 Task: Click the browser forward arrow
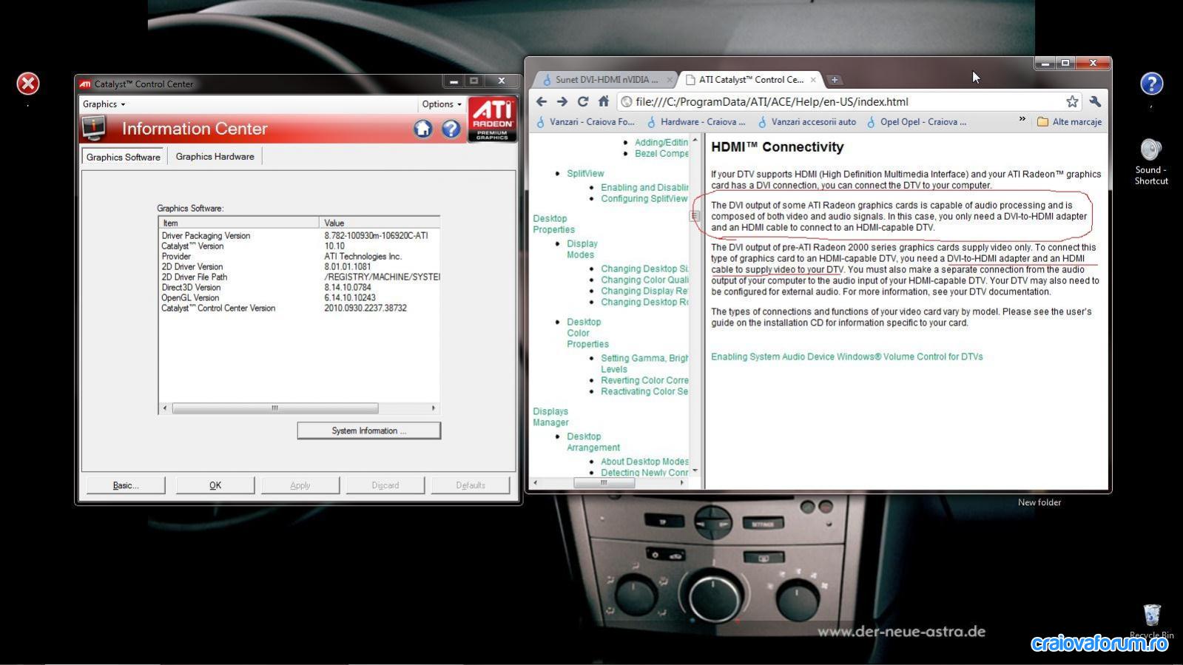point(562,102)
